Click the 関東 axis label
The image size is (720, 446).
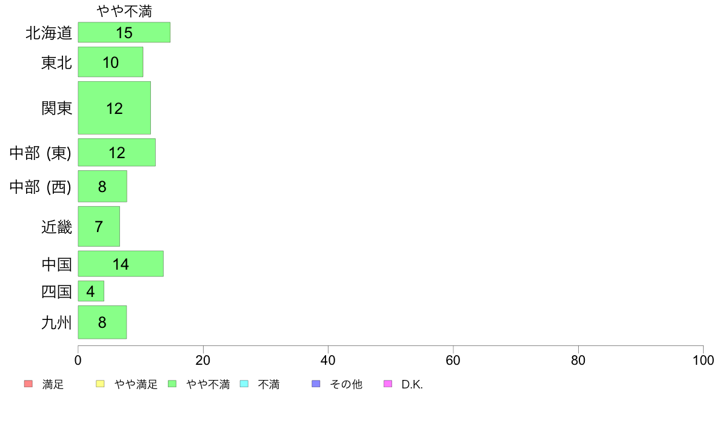click(56, 108)
